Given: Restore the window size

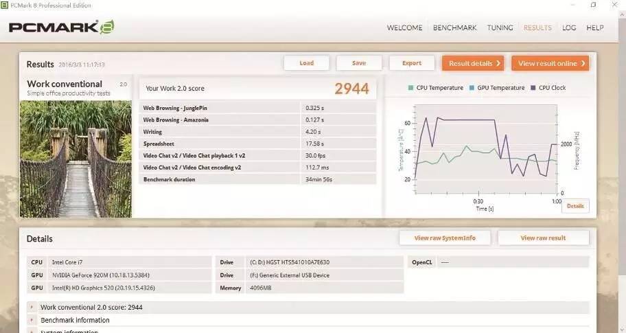Looking at the screenshot, I should [593, 5].
